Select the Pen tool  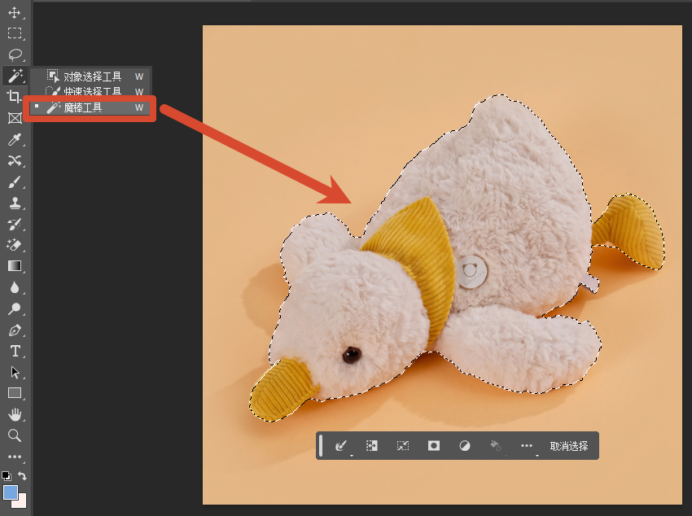(x=15, y=330)
